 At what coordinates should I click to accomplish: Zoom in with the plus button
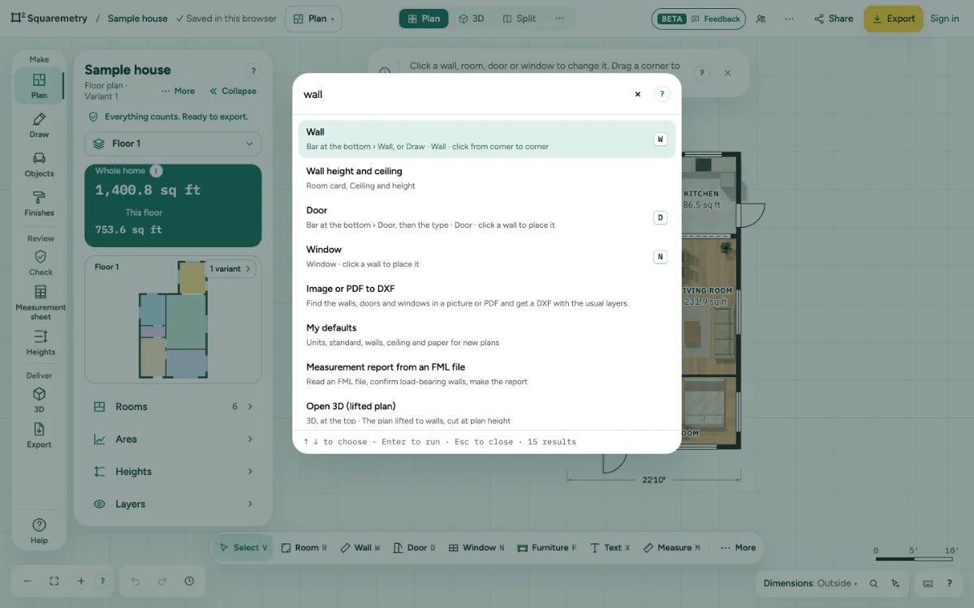(x=81, y=581)
